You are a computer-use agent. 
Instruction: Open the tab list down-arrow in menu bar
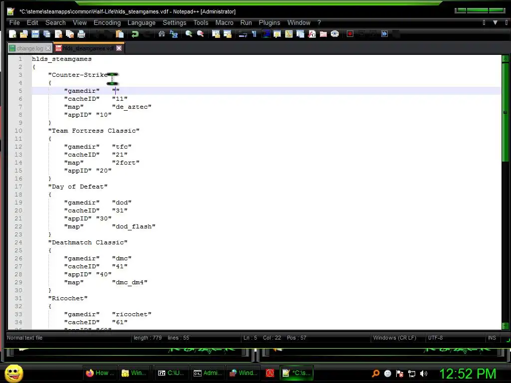pyautogui.click(x=495, y=22)
